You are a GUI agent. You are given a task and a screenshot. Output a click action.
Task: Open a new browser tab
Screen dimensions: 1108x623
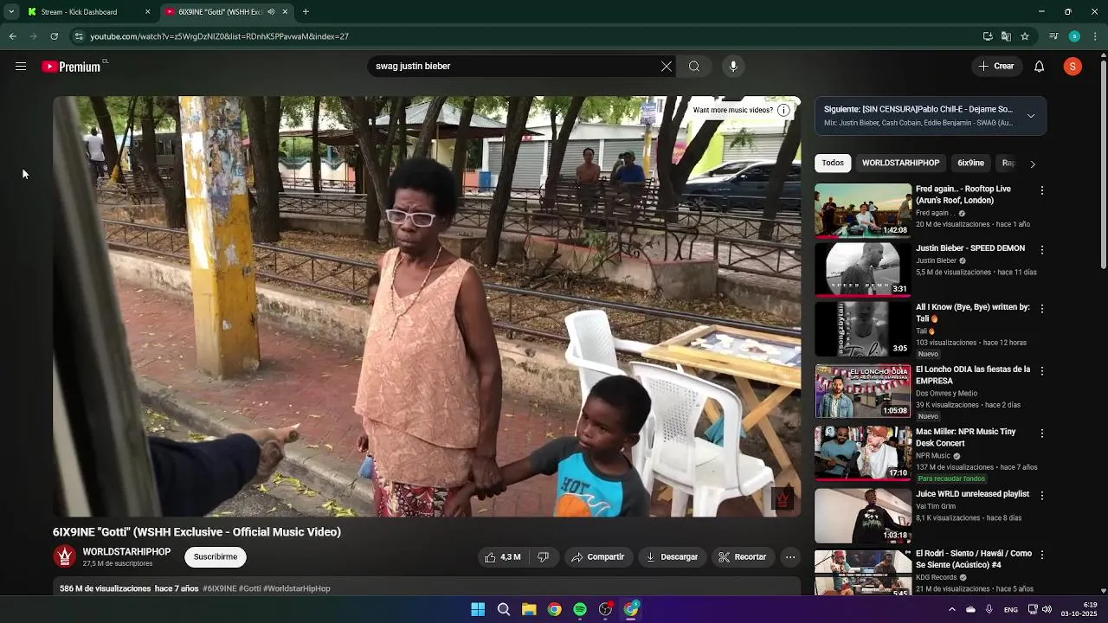tap(306, 12)
